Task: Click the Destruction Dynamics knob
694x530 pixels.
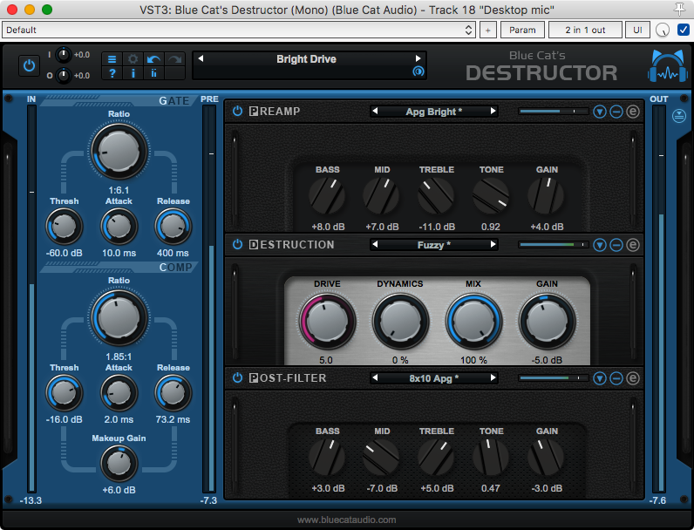Action: pyautogui.click(x=400, y=322)
